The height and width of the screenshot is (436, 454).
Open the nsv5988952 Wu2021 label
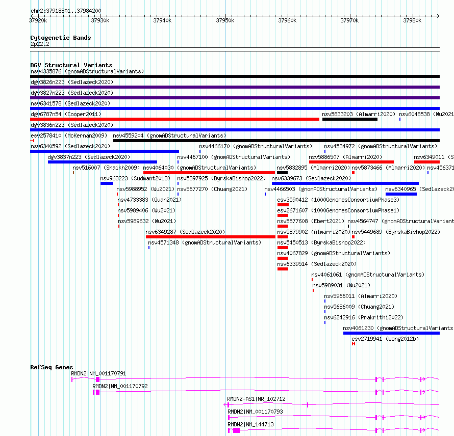145,189
